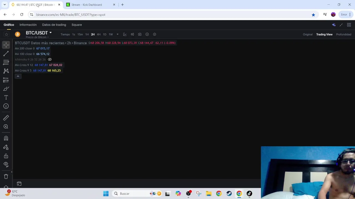Screen dimensions: 355x199
Task: Select the trend line drawing tool
Action: tap(6, 53)
